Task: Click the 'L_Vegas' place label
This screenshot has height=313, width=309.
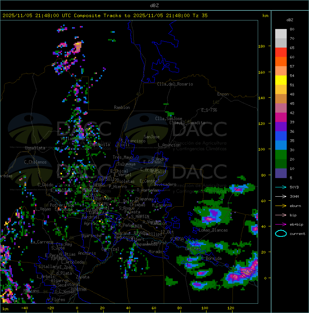Action: [x=43, y=209]
